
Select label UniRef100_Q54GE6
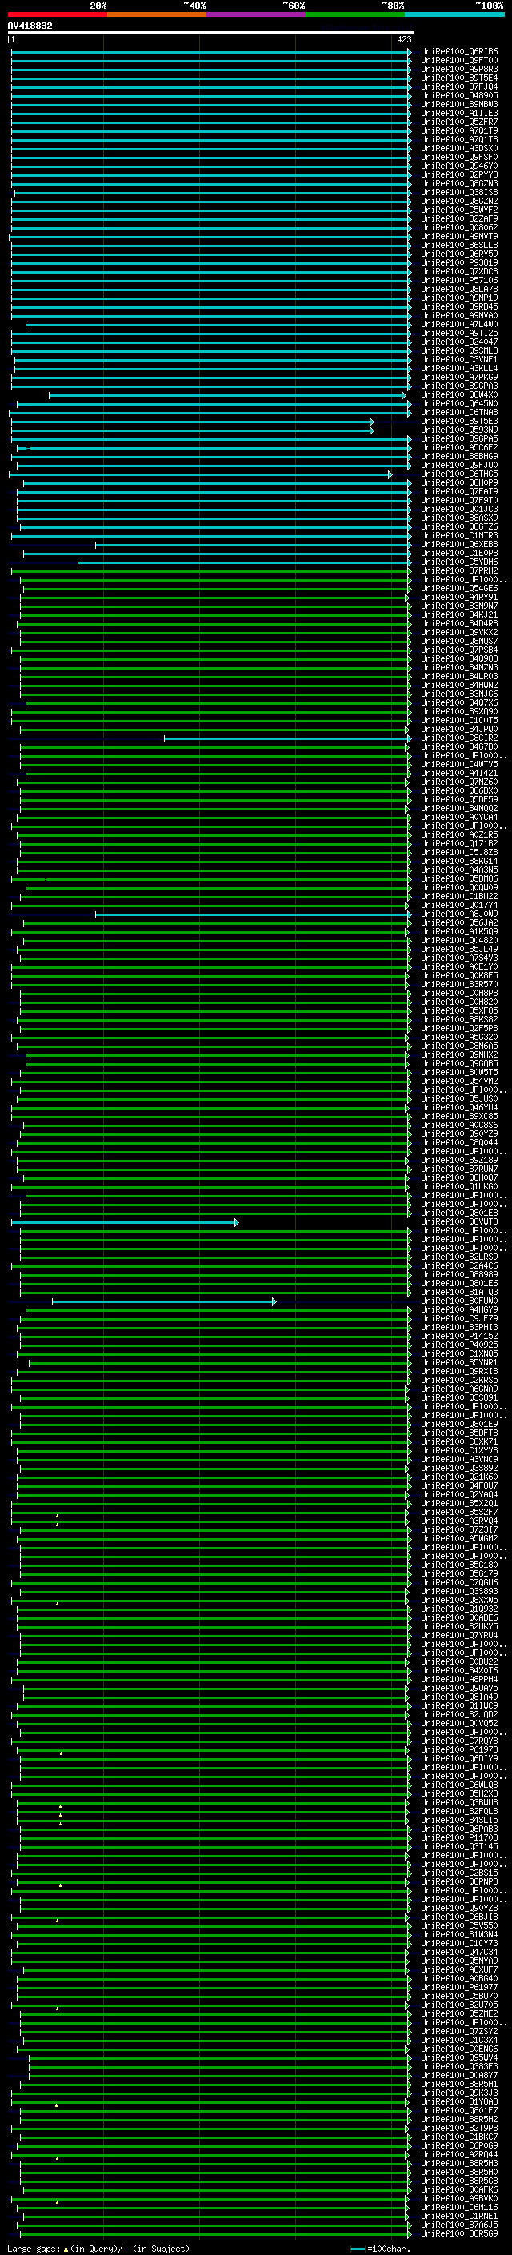coord(459,588)
